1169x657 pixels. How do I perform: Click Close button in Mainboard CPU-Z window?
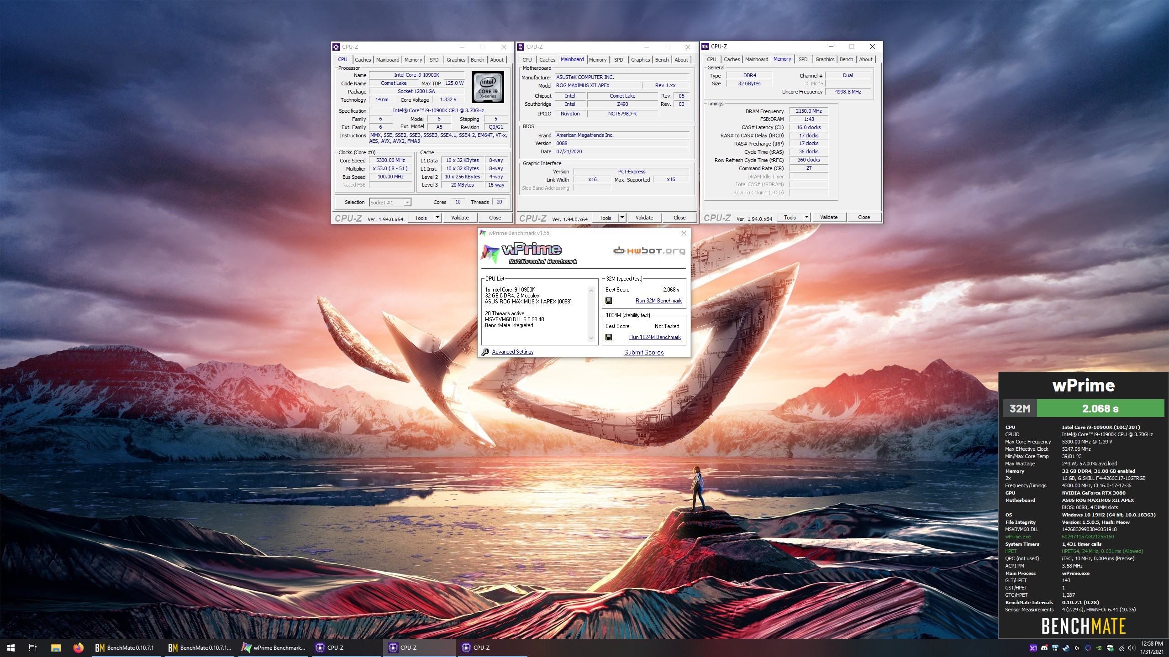(679, 218)
